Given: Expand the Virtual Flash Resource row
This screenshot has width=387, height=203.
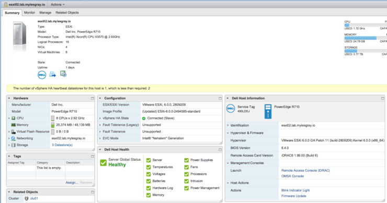Looking at the screenshot, I should (9, 132).
